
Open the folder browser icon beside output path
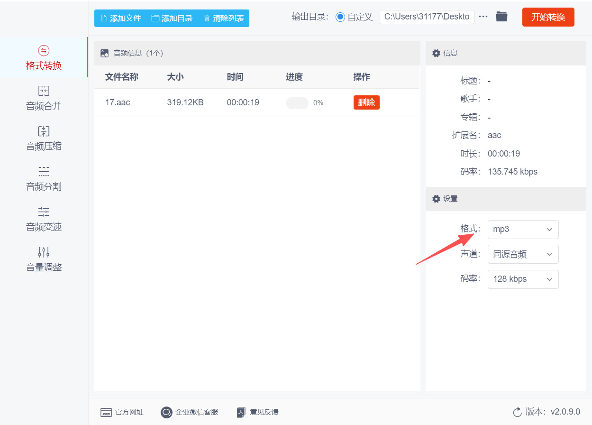pos(502,16)
